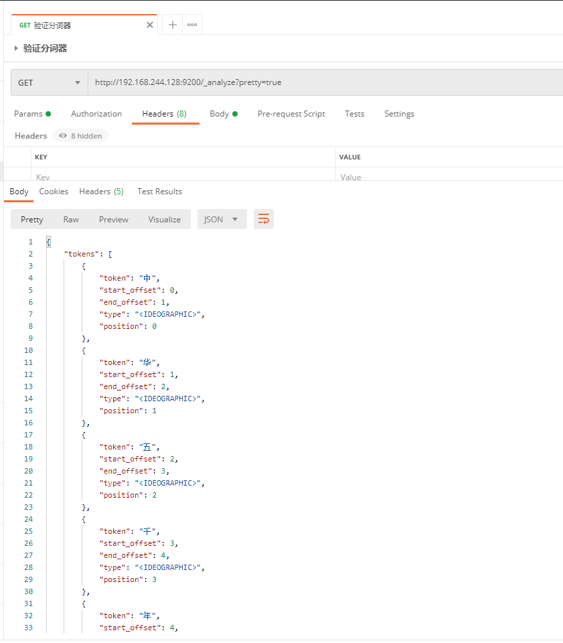563x643 pixels.
Task: Open Test Results tab
Action: 159,192
